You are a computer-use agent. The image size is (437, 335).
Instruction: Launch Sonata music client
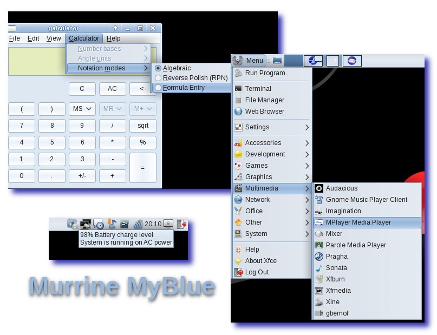pyautogui.click(x=367, y=268)
